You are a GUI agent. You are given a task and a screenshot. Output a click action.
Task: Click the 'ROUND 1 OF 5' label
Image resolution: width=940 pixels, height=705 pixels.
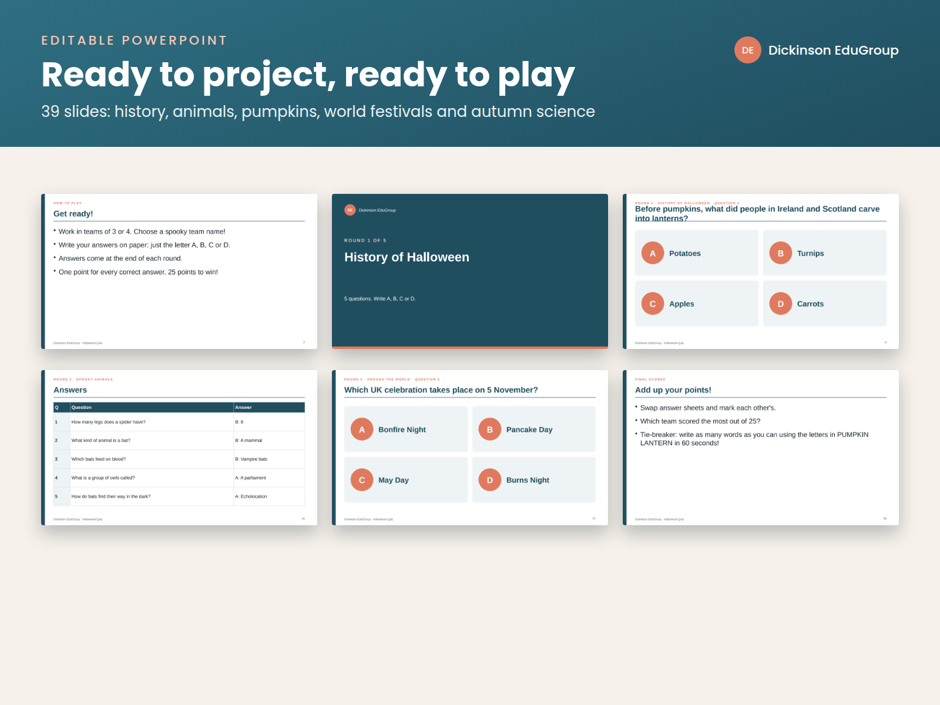365,240
